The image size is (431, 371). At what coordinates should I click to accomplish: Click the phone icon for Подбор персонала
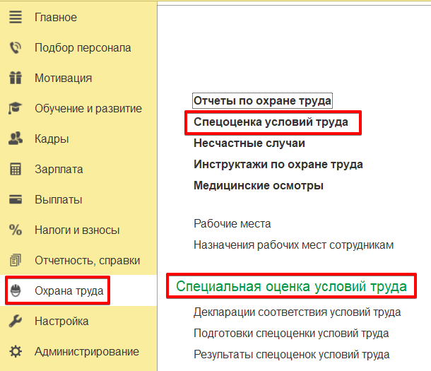point(16,47)
